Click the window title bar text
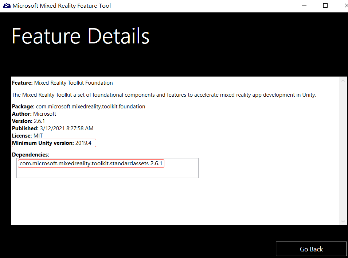348x258 pixels. [62, 6]
